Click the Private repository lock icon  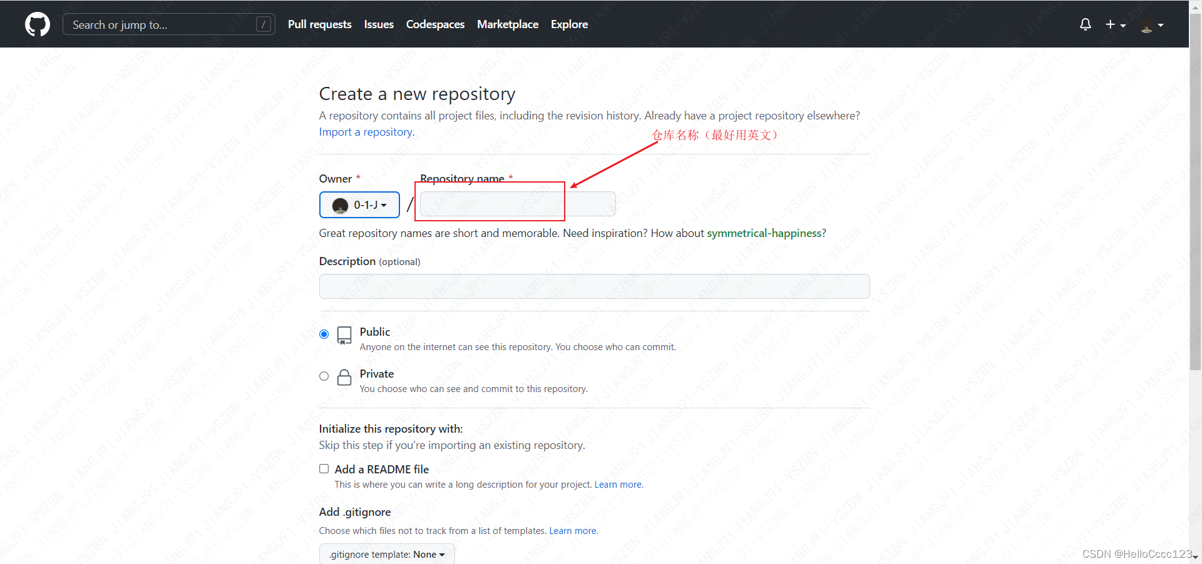[344, 377]
